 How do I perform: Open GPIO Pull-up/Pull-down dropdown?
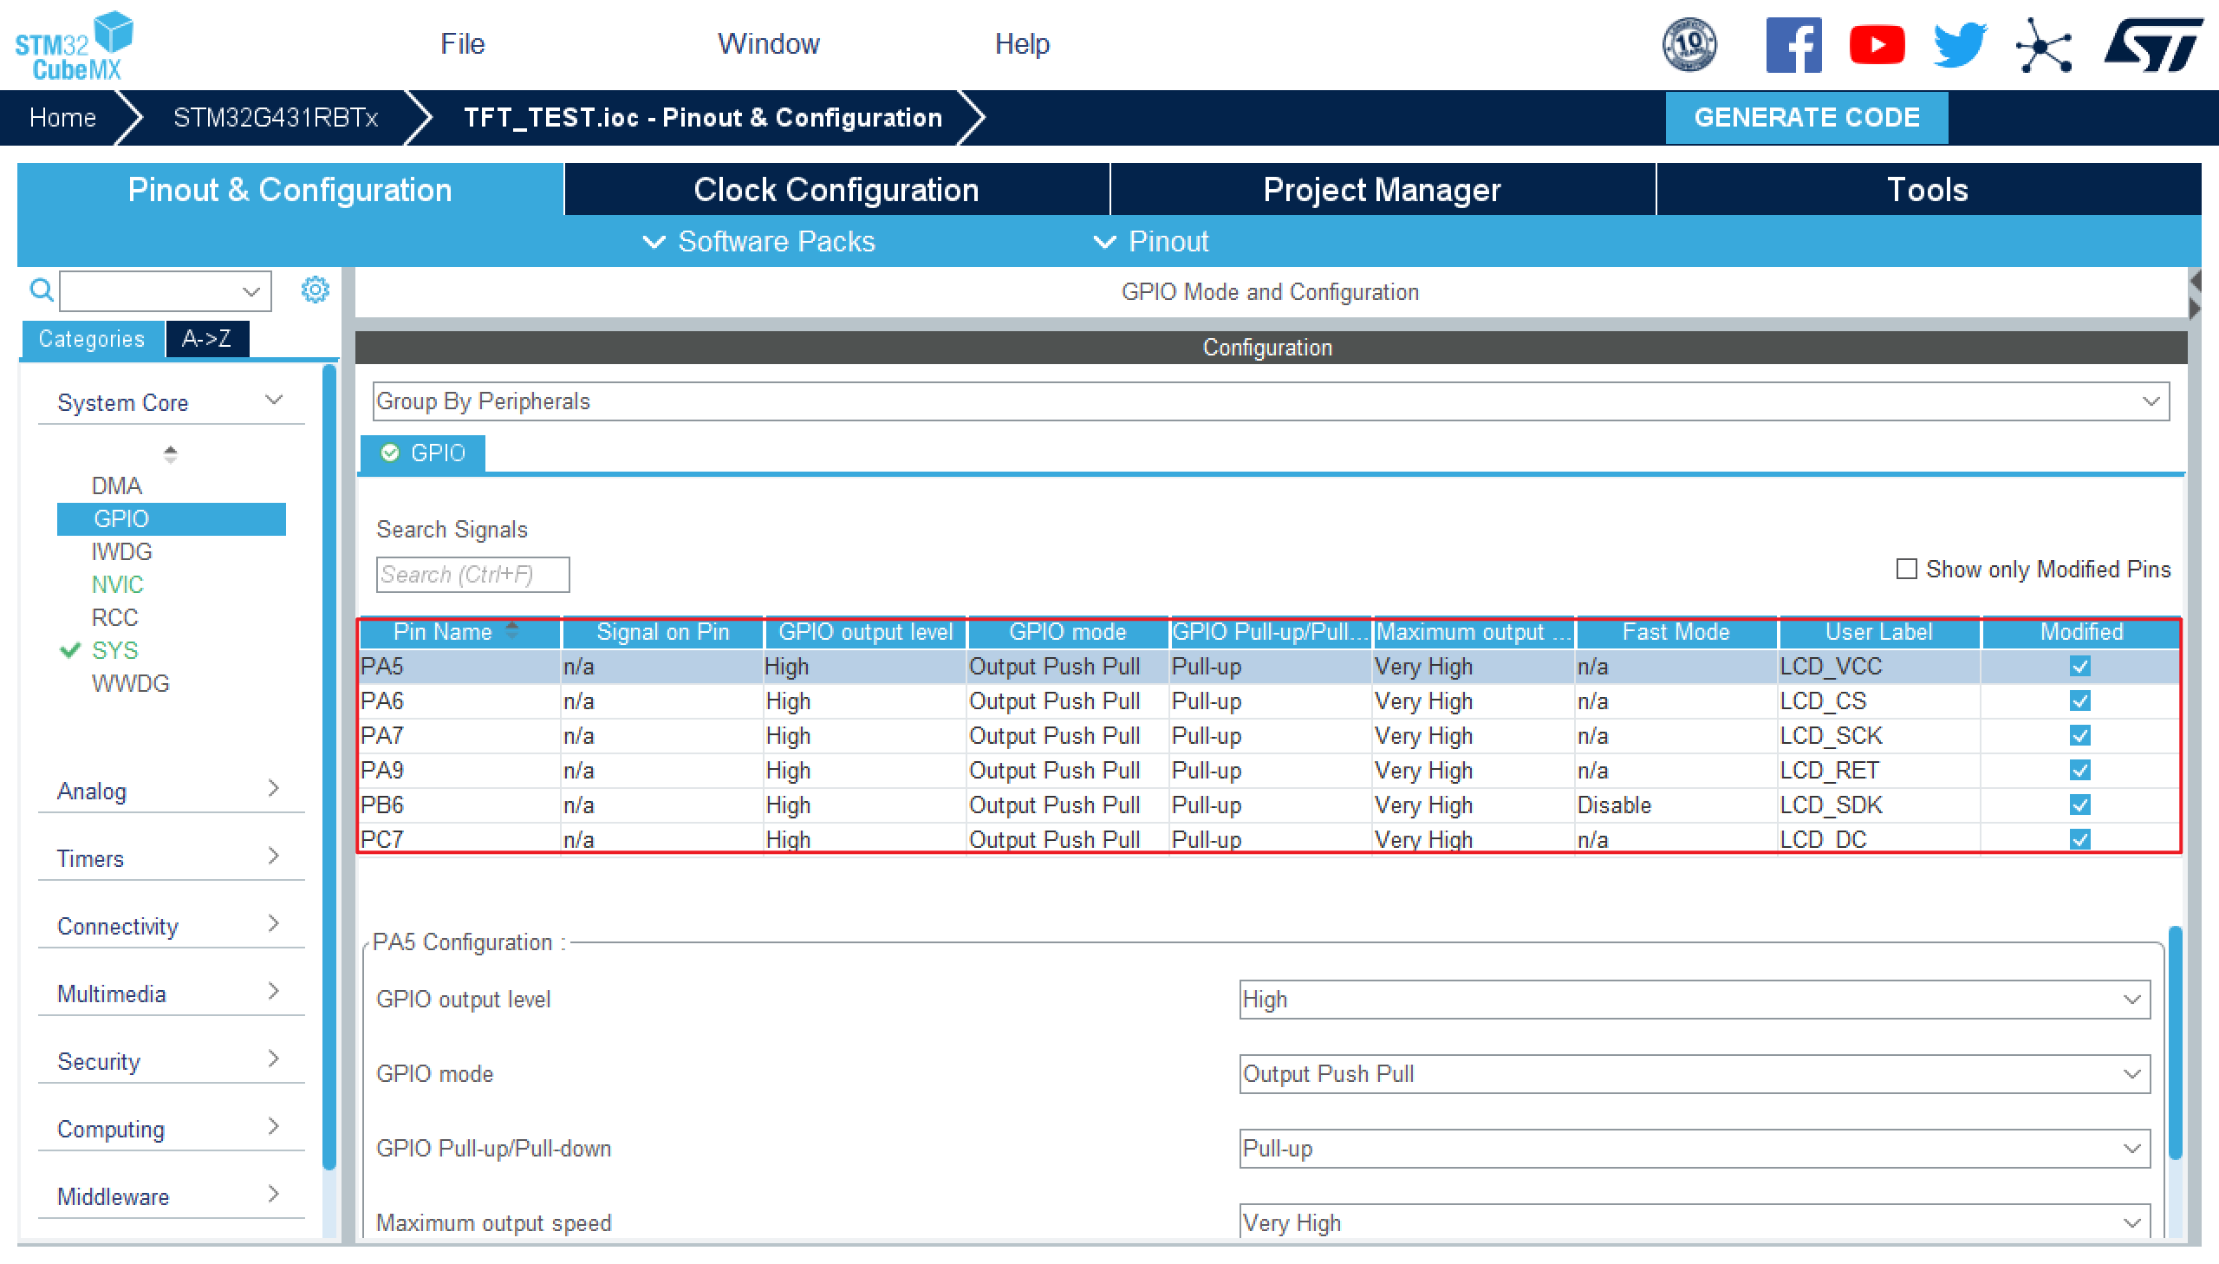[x=1694, y=1149]
